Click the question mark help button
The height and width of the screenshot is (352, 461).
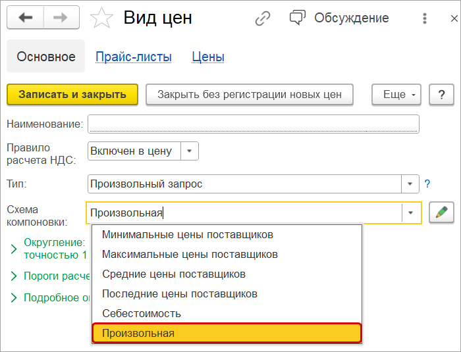click(441, 94)
